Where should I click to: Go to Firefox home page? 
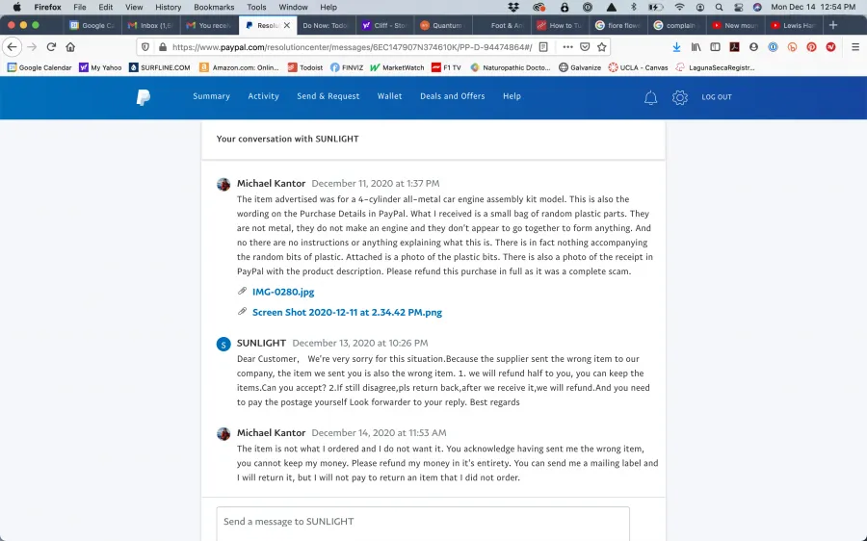pyautogui.click(x=70, y=47)
